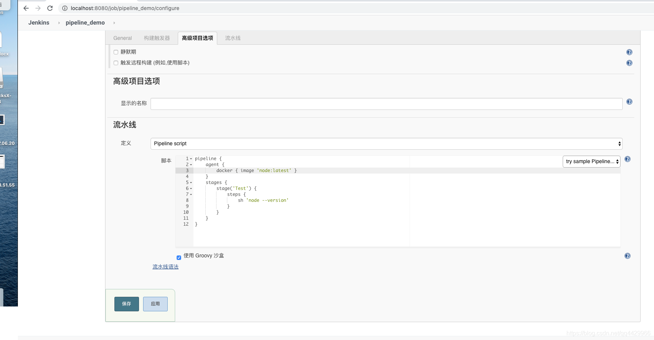The width and height of the screenshot is (654, 340).
Task: Collapse code fold on line 2 agent
Action: 191,165
